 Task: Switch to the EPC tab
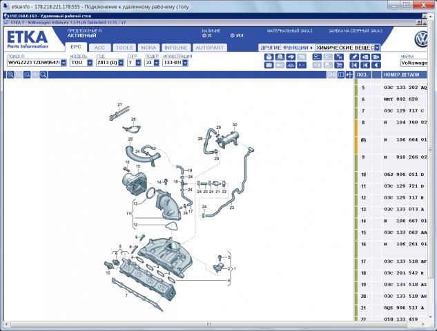tap(76, 47)
